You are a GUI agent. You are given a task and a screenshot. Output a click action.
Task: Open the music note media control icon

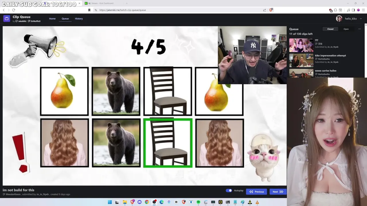pyautogui.click(x=348, y=10)
